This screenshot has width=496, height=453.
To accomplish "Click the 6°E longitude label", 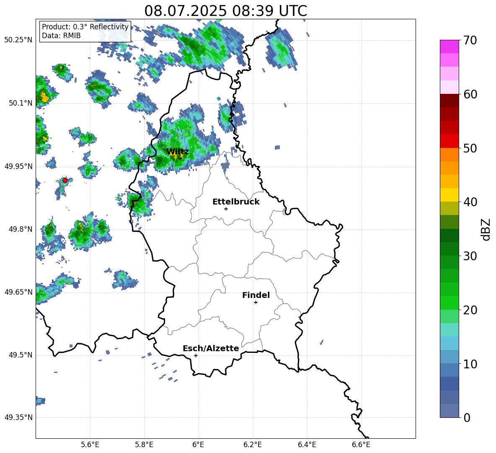I will (198, 445).
